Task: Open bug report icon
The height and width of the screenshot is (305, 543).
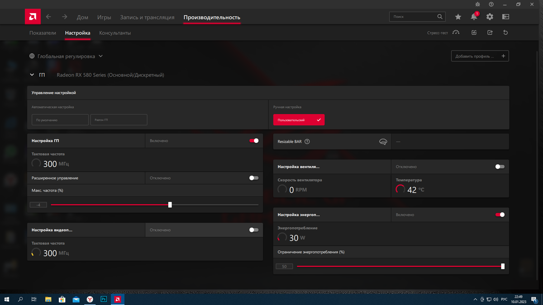Action: click(477, 4)
